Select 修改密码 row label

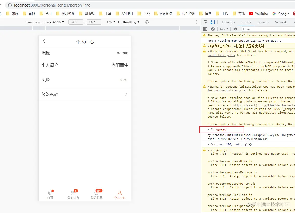(50, 94)
